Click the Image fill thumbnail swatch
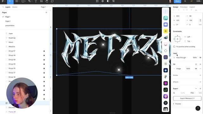This screenshot has height=114, width=203. (x=174, y=69)
